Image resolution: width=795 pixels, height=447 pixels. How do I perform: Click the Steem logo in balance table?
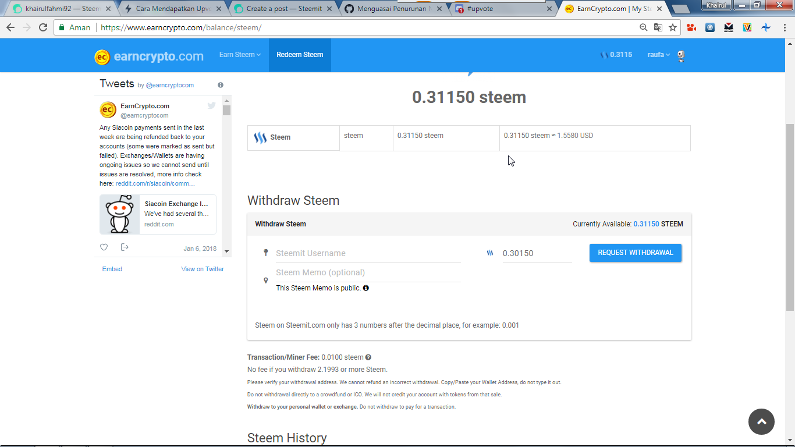[260, 138]
